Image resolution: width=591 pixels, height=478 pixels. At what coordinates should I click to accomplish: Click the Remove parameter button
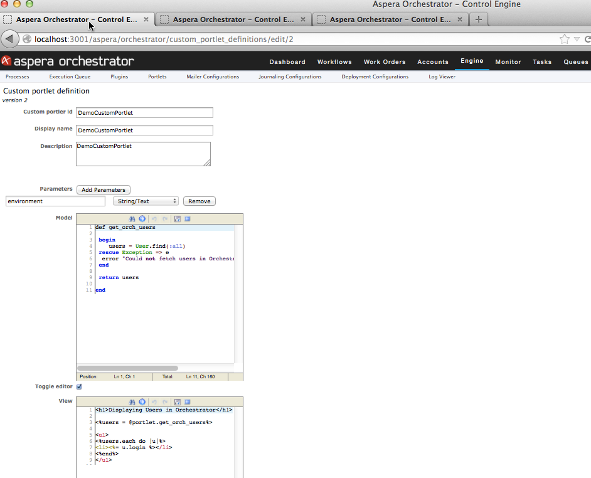(200, 201)
